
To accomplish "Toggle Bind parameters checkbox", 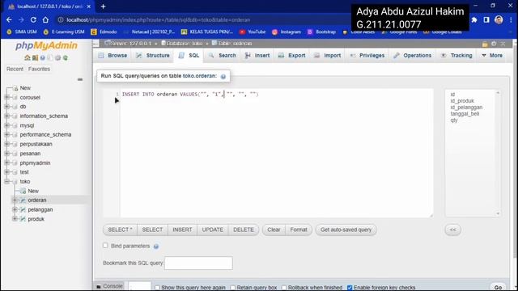I will [105, 246].
